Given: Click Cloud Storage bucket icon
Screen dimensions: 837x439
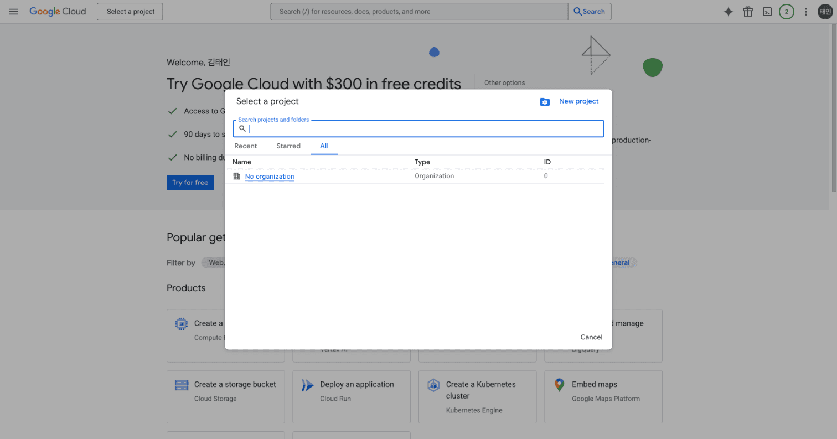Looking at the screenshot, I should [x=182, y=385].
